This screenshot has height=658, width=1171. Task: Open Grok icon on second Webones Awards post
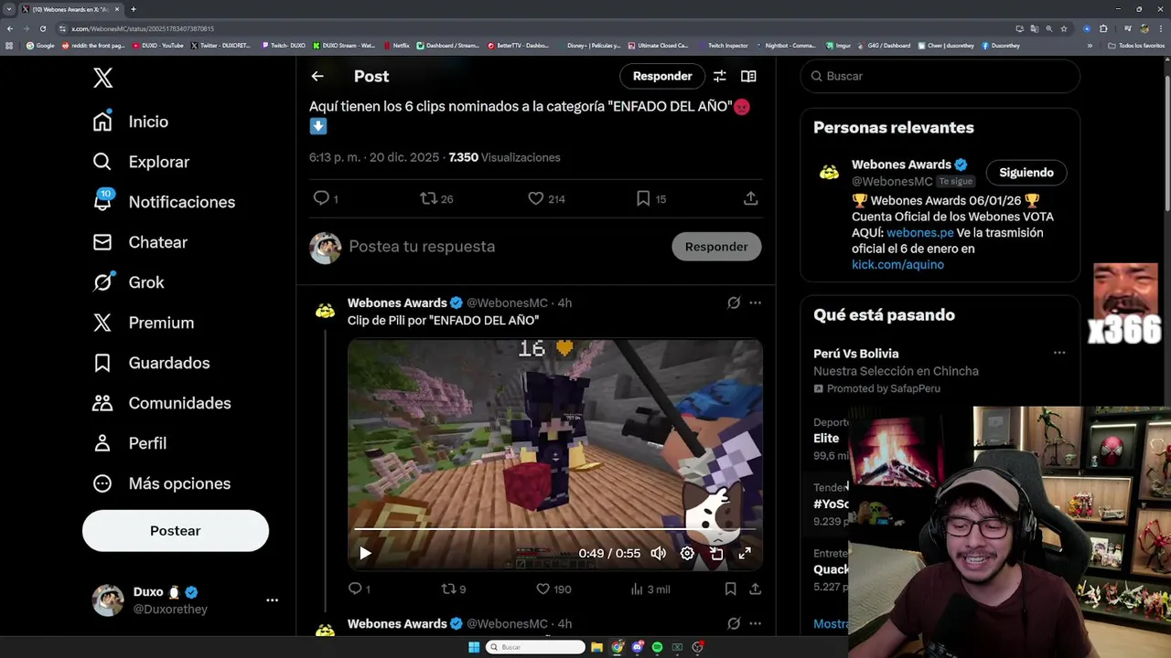click(x=734, y=623)
